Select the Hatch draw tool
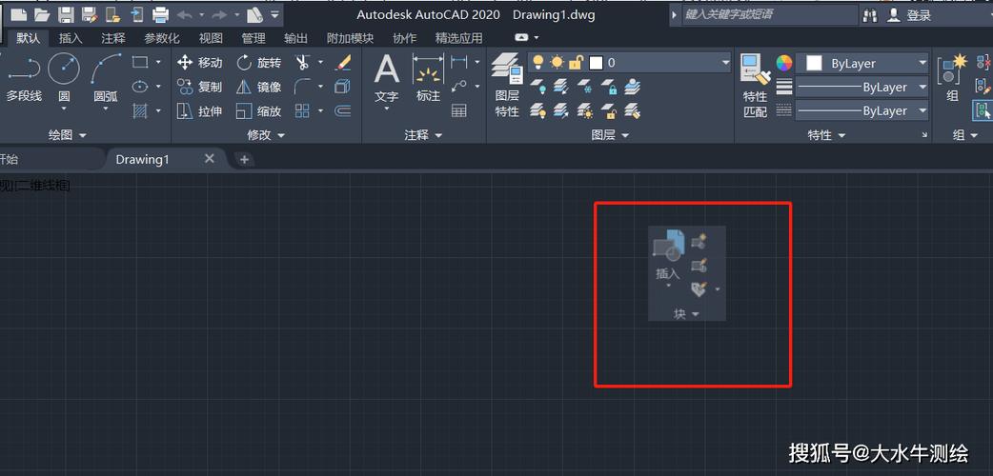 point(140,110)
